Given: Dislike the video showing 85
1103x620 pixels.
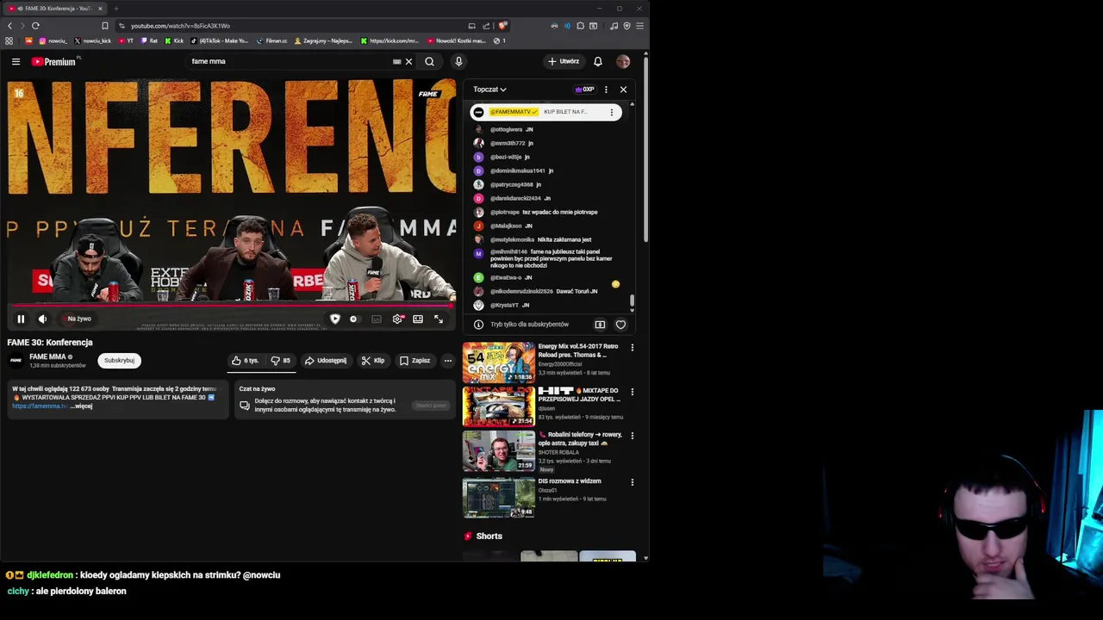Looking at the screenshot, I should pyautogui.click(x=281, y=361).
